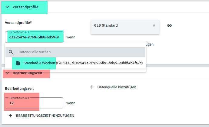This screenshot has width=209, height=127.
Task: Click the chain link icon beside GLS Standard
Action: tap(169, 25)
